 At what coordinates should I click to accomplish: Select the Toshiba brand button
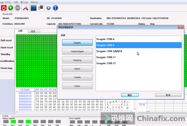pos(77,77)
